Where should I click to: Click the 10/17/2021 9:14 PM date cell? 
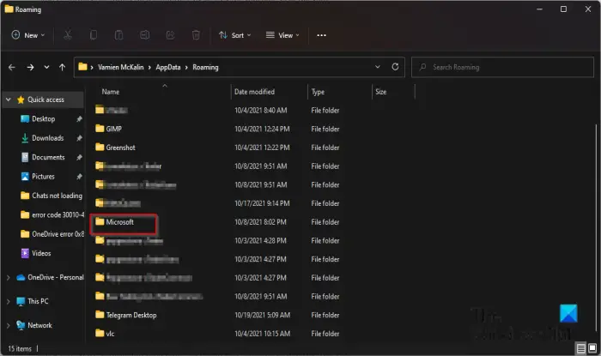pos(262,203)
